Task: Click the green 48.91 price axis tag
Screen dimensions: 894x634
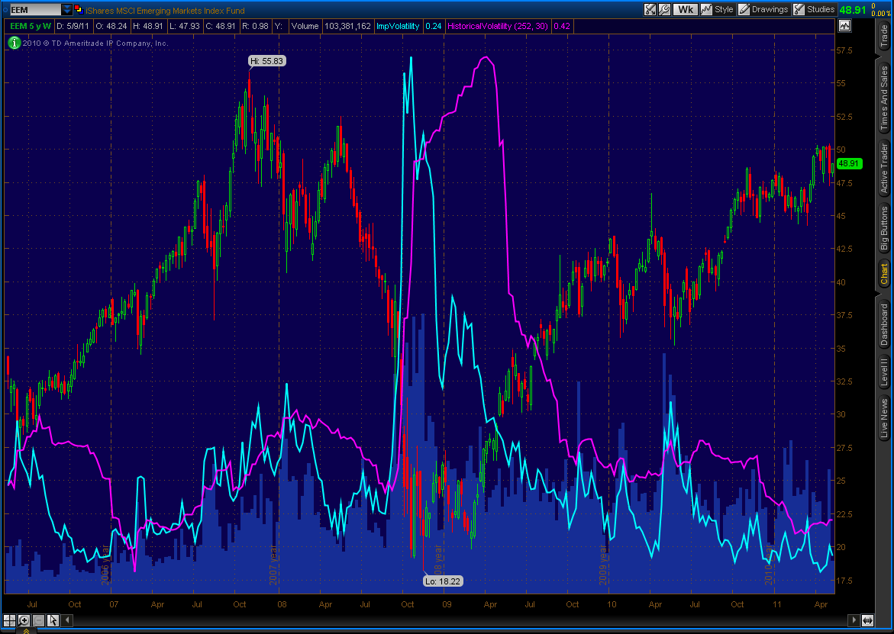Action: coord(849,163)
